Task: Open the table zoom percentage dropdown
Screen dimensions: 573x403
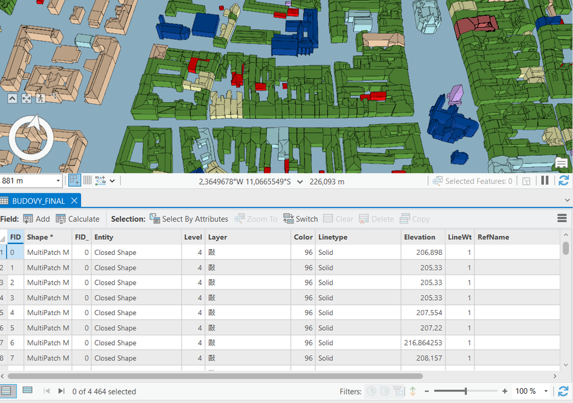Action: coord(545,391)
